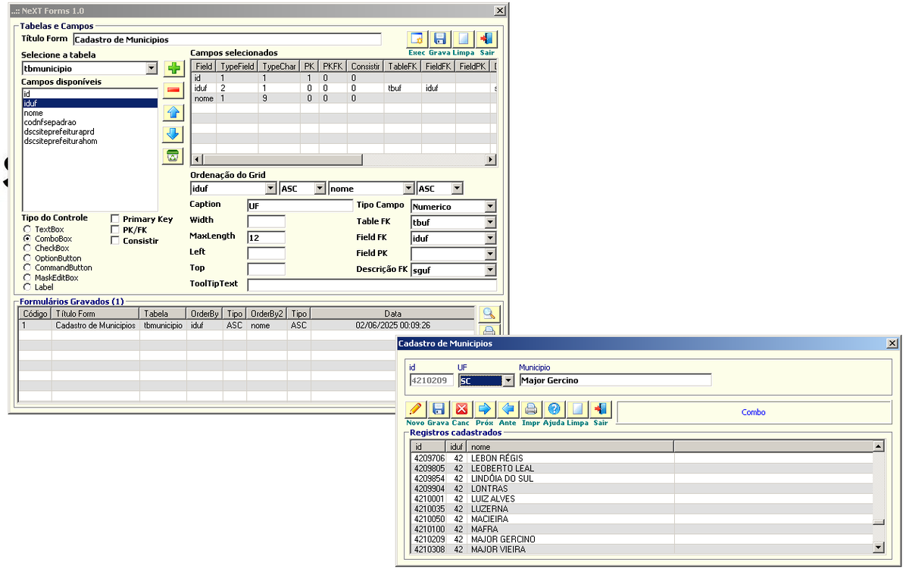Select the LUIZ ALVES record row
909x572 pixels.
pos(642,499)
